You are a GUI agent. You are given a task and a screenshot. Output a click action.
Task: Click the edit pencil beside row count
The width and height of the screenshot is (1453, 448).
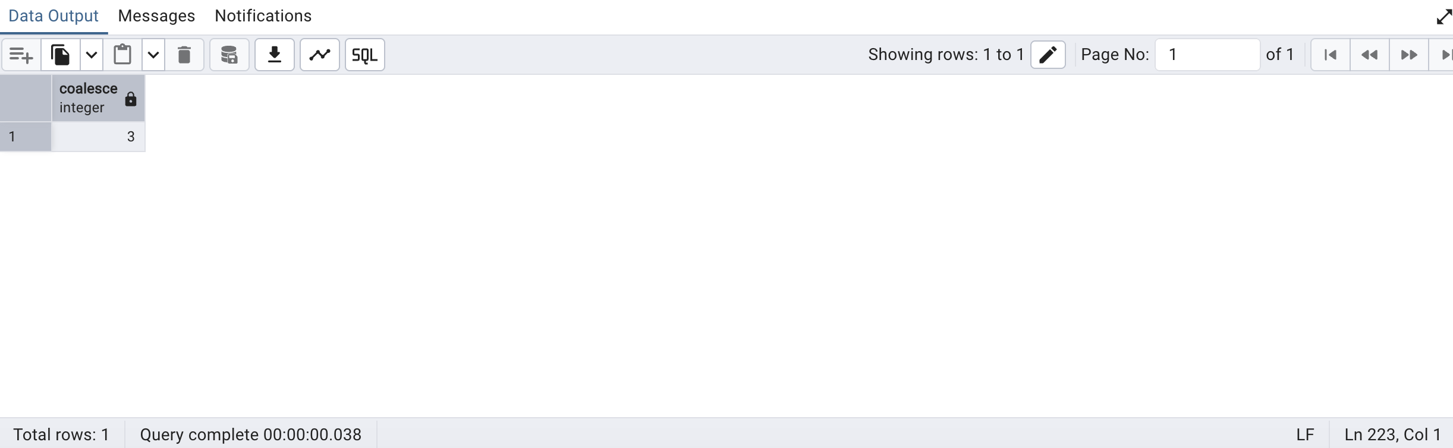pos(1048,55)
